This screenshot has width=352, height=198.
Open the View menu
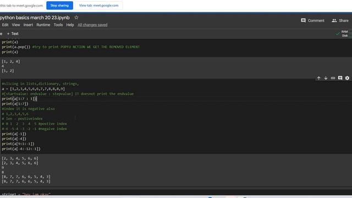click(16, 25)
